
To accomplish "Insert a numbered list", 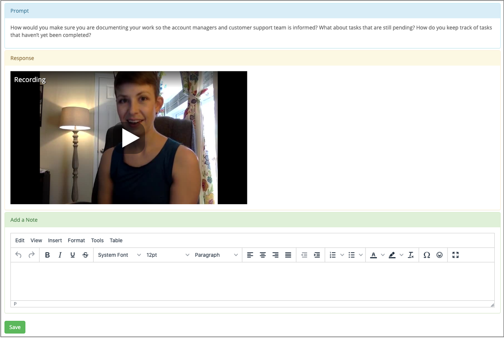I will coord(333,255).
